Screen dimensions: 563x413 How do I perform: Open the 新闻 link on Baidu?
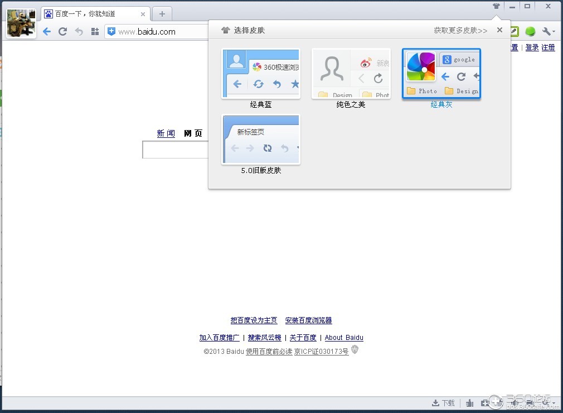[166, 133]
